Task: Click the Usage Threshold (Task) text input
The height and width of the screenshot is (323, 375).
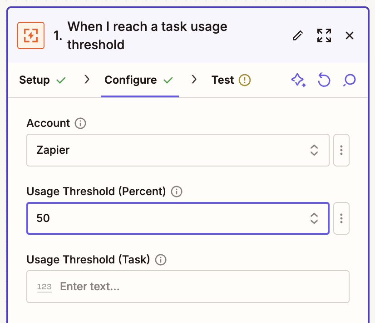Action: 188,287
